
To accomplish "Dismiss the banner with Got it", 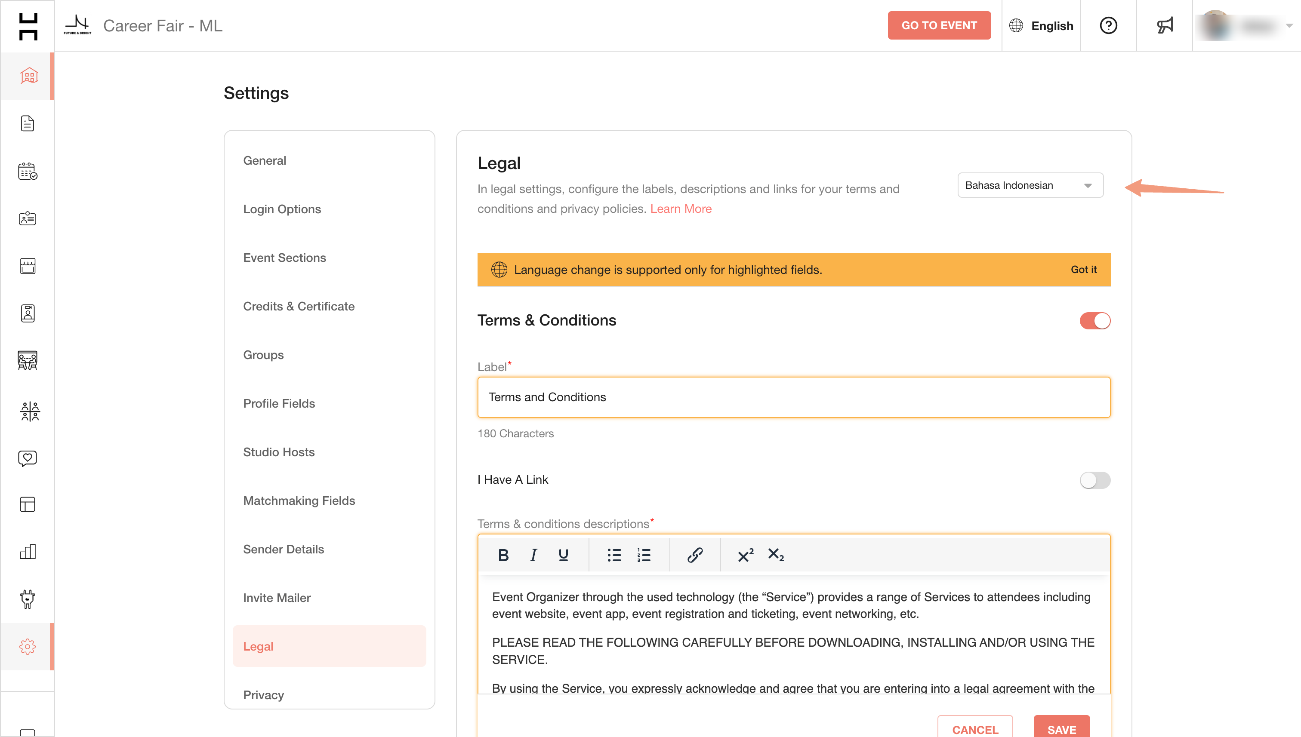I will point(1084,270).
